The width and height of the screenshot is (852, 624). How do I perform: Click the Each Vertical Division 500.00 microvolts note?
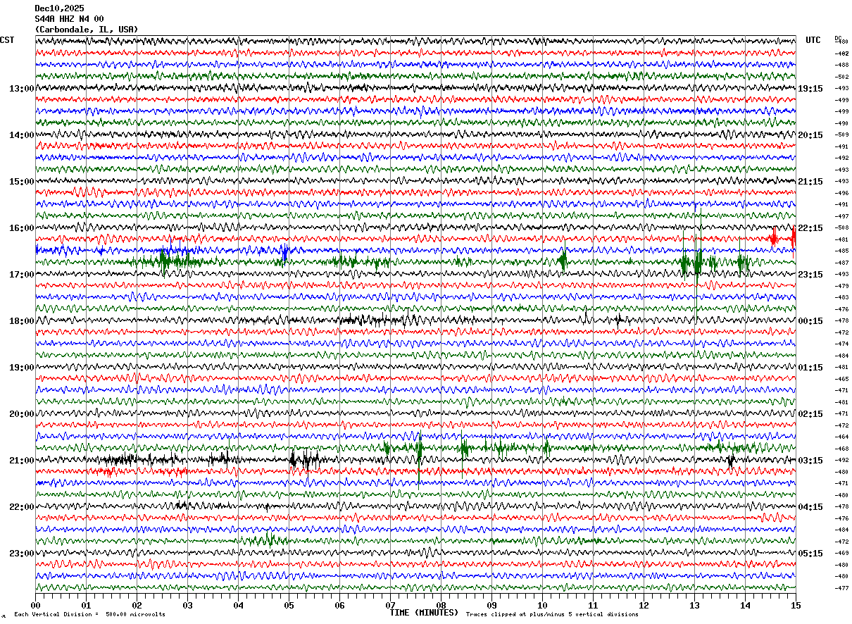tap(89, 615)
